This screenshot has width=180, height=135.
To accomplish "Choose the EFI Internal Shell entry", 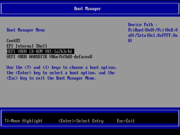I will [x=27, y=46].
